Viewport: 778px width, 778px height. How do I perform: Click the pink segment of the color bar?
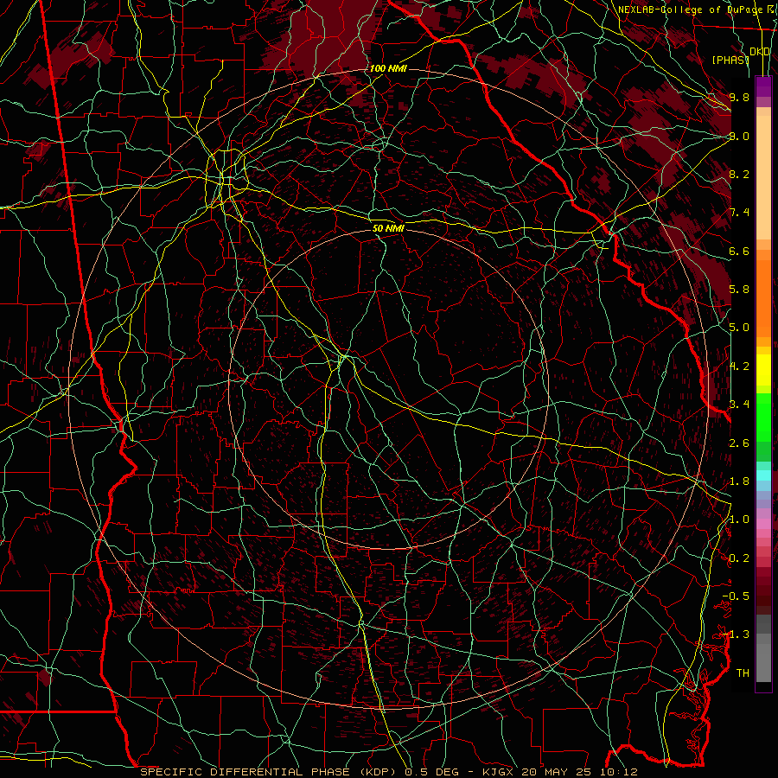[x=763, y=523]
